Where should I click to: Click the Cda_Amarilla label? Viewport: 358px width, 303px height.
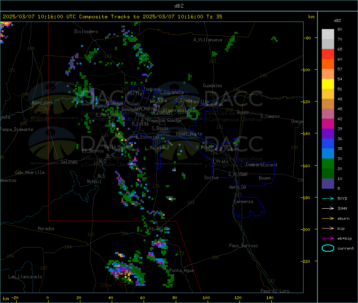[x=30, y=172]
